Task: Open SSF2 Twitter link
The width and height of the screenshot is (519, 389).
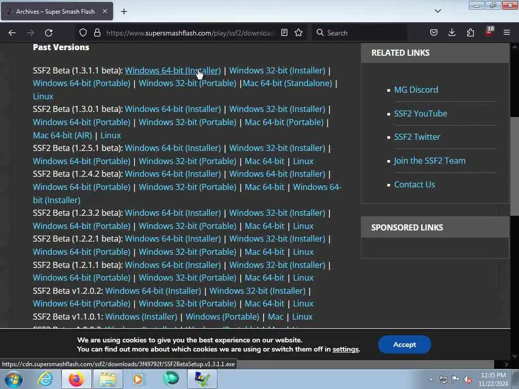Action: (x=417, y=137)
